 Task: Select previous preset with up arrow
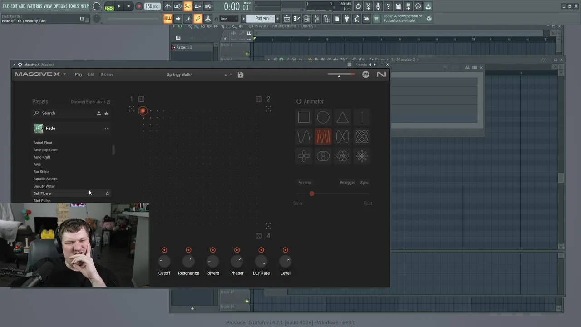click(x=226, y=74)
